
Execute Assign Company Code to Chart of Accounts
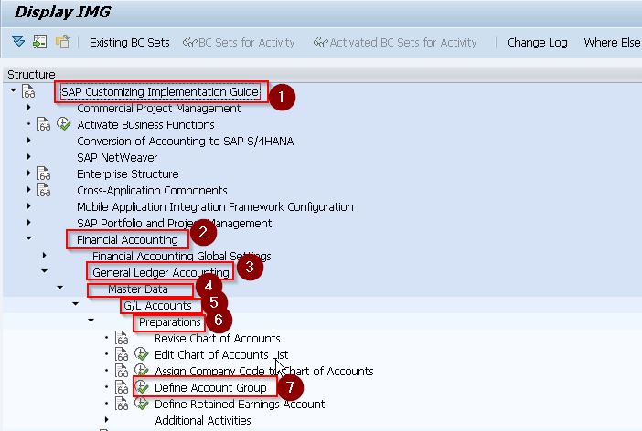[x=141, y=371]
